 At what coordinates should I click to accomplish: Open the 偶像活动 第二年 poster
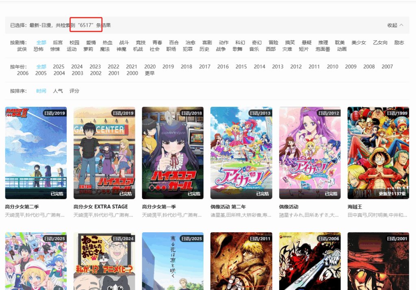coord(241,153)
